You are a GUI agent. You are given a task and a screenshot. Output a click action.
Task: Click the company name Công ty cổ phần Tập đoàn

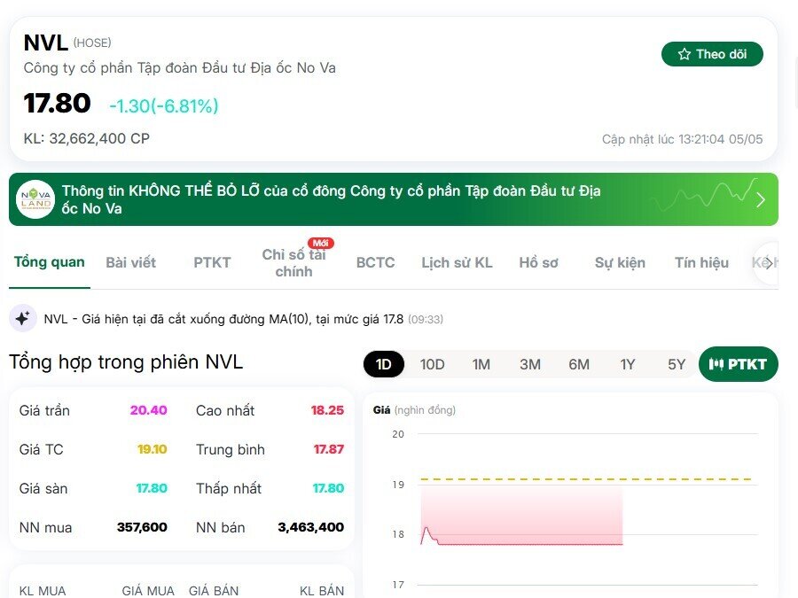180,68
